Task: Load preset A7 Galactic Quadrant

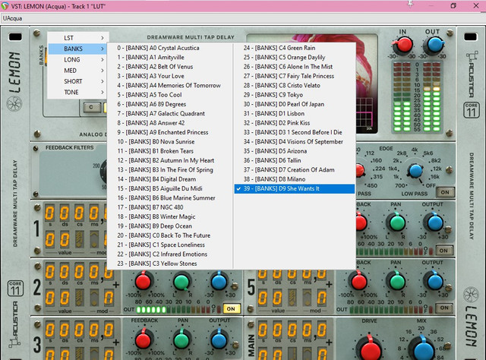Action: point(169,113)
